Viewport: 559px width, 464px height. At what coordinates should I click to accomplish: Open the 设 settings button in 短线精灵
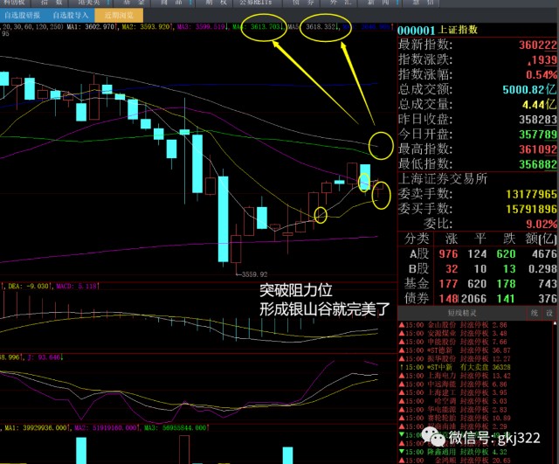tap(549, 313)
